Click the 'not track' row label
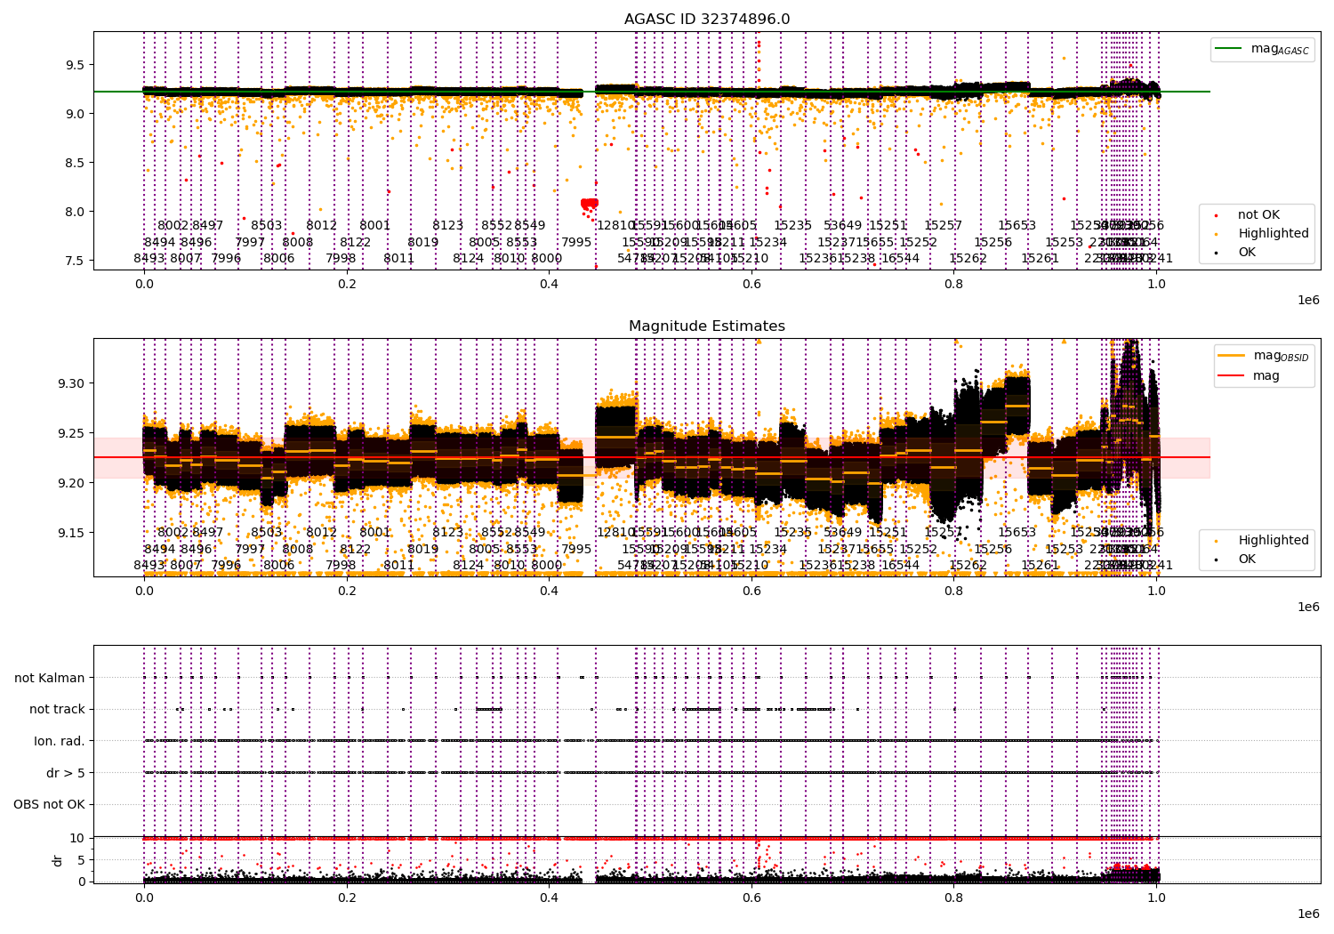The width and height of the screenshot is (1334, 934). 57,710
